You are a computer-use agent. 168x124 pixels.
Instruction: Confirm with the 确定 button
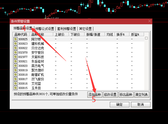tap(119, 105)
